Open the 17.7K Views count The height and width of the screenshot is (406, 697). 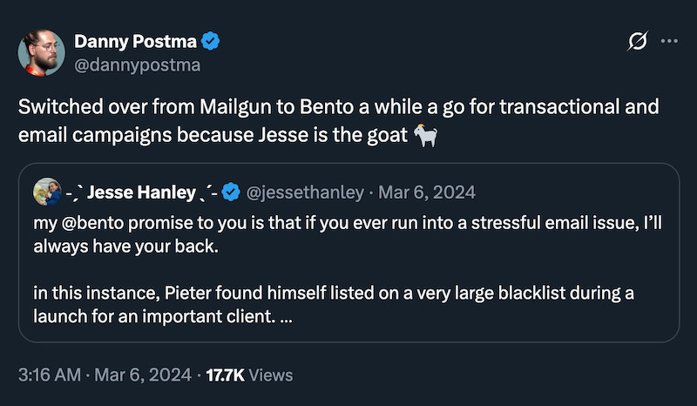250,375
